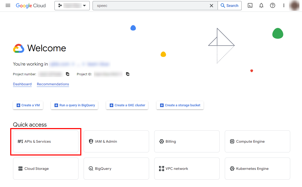Open the Recommendations link
302x187 pixels.
[53, 84]
